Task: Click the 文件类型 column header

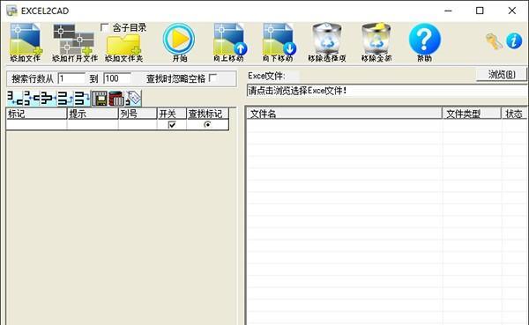Action: (x=472, y=114)
